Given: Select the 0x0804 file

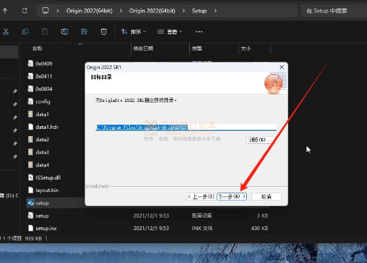Looking at the screenshot, I should (44, 89).
